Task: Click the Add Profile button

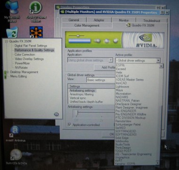Action: tap(105, 67)
